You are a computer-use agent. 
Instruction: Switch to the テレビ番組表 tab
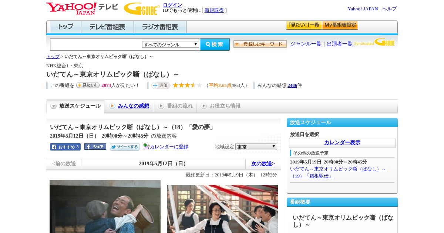107,27
